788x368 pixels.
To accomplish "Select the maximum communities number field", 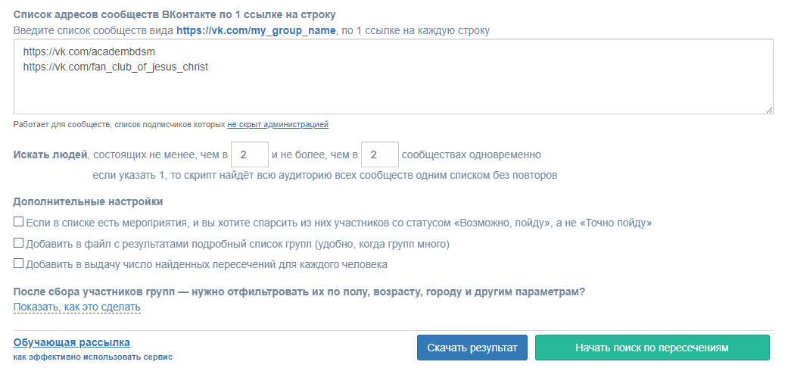I will pyautogui.click(x=380, y=155).
